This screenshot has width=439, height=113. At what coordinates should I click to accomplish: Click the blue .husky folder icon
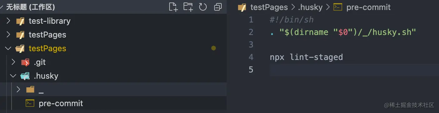click(25, 76)
